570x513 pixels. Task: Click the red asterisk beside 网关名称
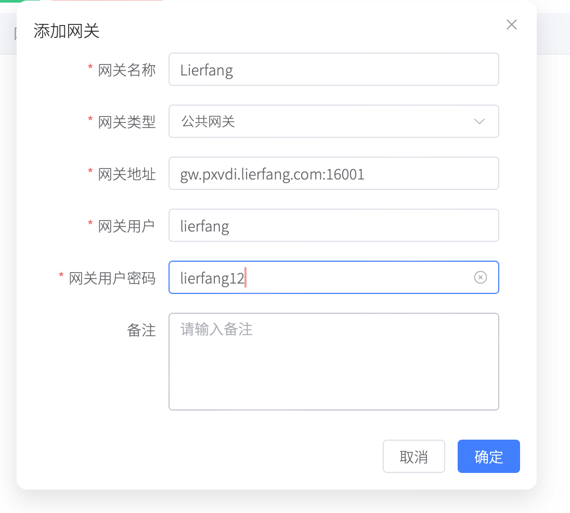click(89, 70)
